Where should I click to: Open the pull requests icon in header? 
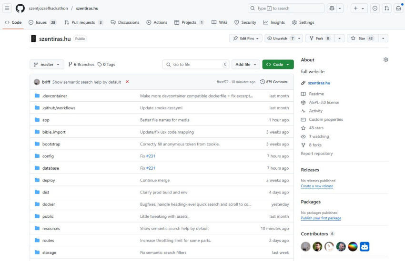pyautogui.click(x=386, y=8)
